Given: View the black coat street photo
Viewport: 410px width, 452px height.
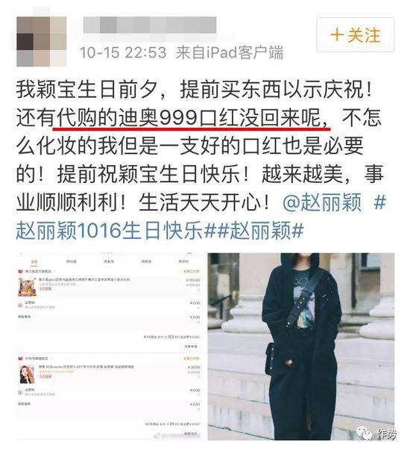Looking at the screenshot, I should pyautogui.click(x=301, y=346).
